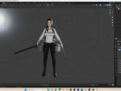Add a new workspace with plus button
Screen dimensions: 121x91
point(73,3)
